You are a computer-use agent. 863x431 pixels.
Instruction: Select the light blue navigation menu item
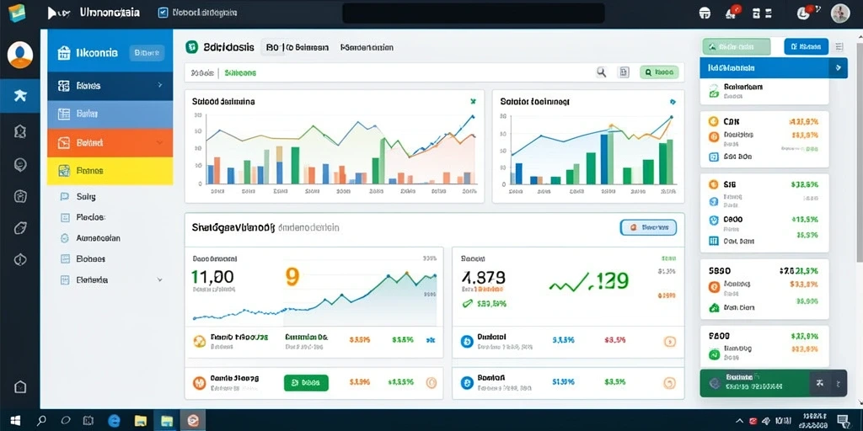(110, 114)
